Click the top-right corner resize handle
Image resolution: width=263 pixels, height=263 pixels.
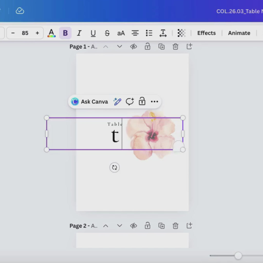tap(183, 118)
